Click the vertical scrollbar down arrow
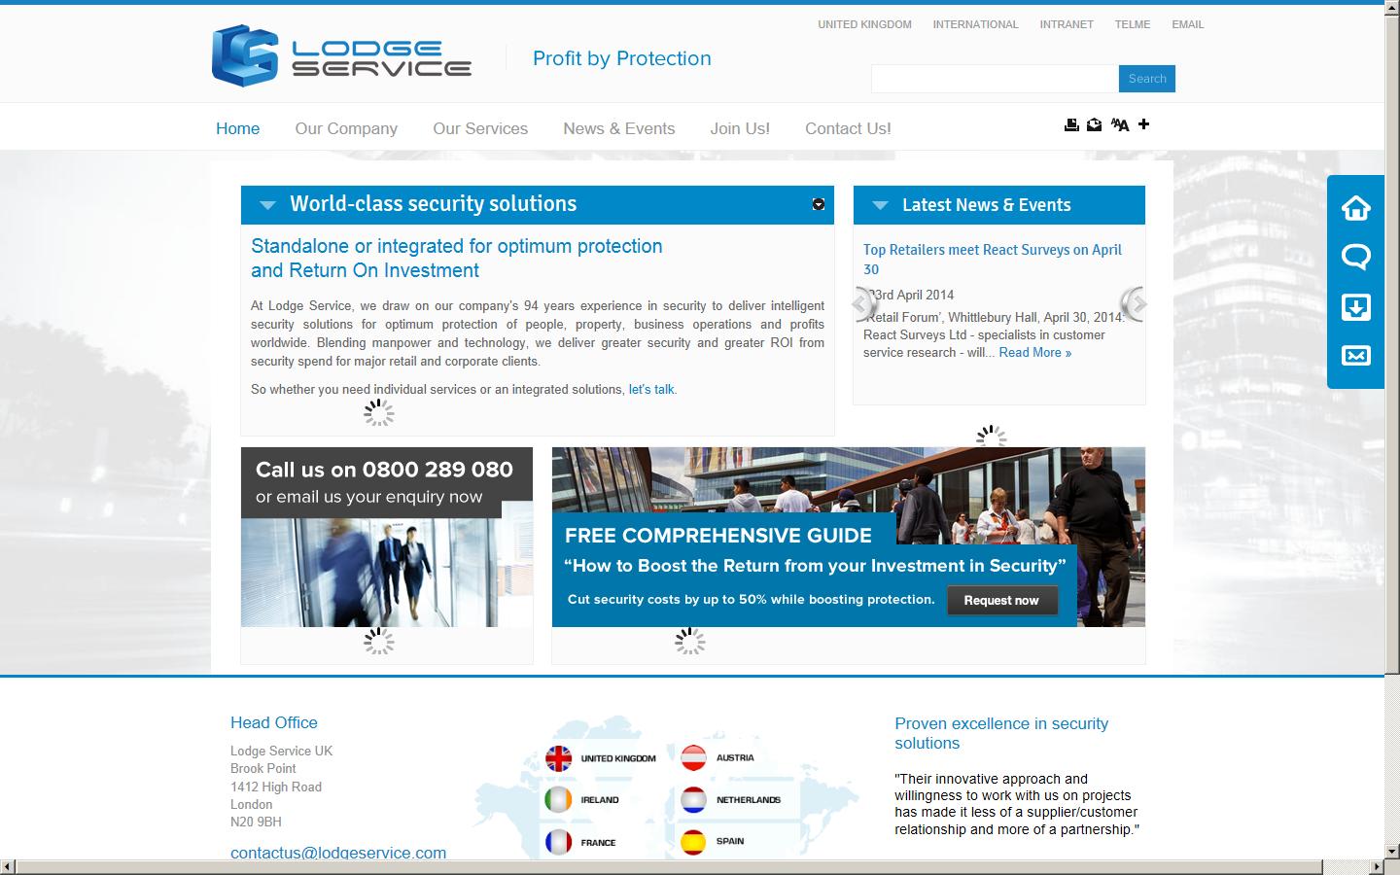 tap(1391, 848)
